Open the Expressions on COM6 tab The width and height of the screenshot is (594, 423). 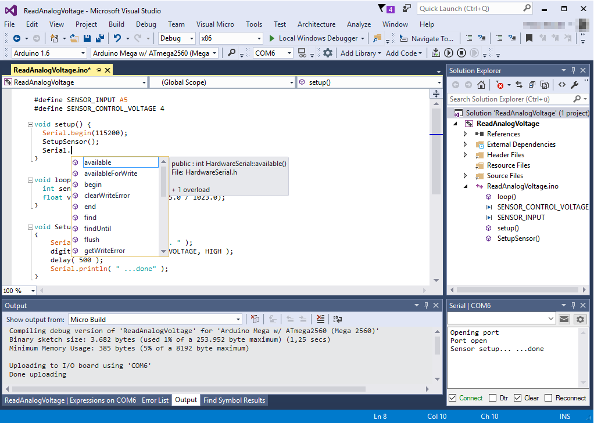70,400
